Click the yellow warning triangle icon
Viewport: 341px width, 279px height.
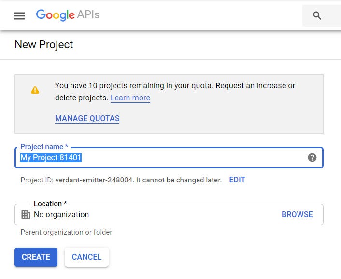(x=35, y=90)
